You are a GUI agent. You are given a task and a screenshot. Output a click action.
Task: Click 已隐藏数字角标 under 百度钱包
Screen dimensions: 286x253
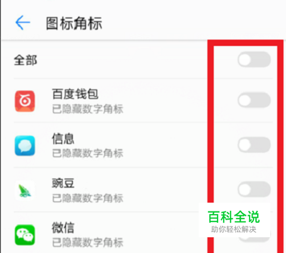[87, 109]
